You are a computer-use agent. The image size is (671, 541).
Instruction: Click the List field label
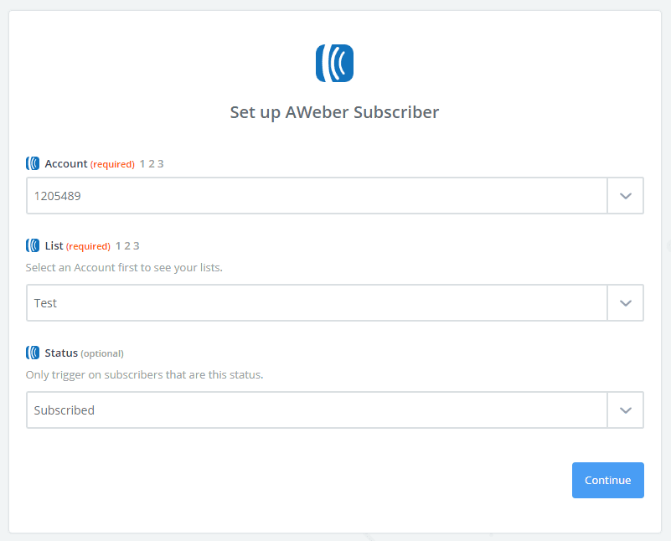point(54,246)
